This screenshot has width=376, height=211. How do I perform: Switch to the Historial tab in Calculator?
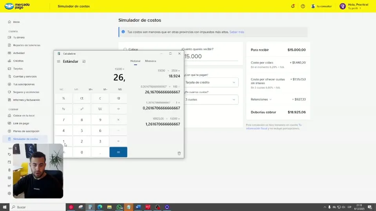[135, 61]
